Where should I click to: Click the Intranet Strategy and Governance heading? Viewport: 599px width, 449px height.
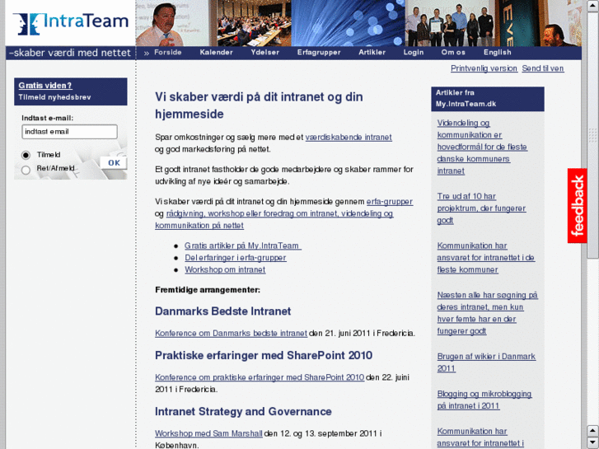click(243, 412)
